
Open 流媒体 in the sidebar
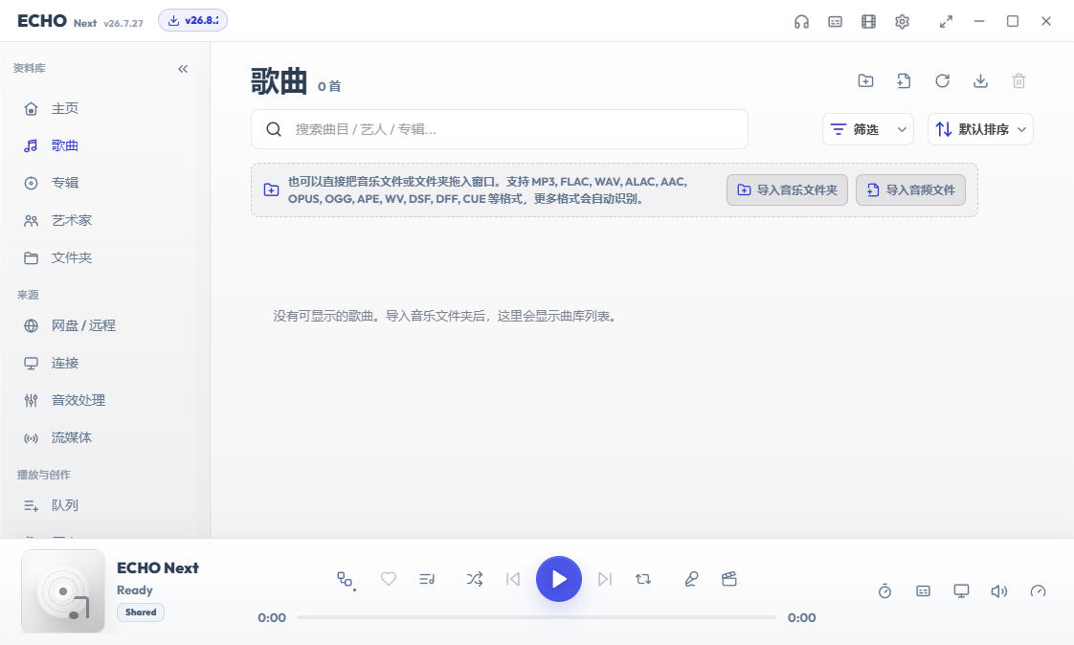pos(102,437)
